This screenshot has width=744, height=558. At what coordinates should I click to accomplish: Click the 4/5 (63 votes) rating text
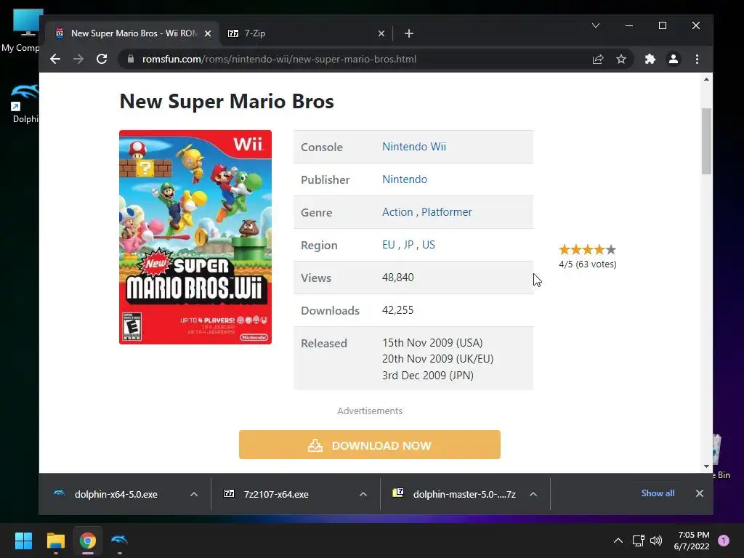tap(587, 264)
